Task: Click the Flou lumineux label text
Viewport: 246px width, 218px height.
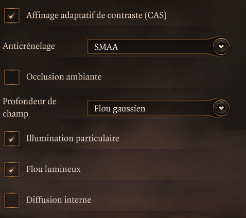Action: (x=54, y=169)
